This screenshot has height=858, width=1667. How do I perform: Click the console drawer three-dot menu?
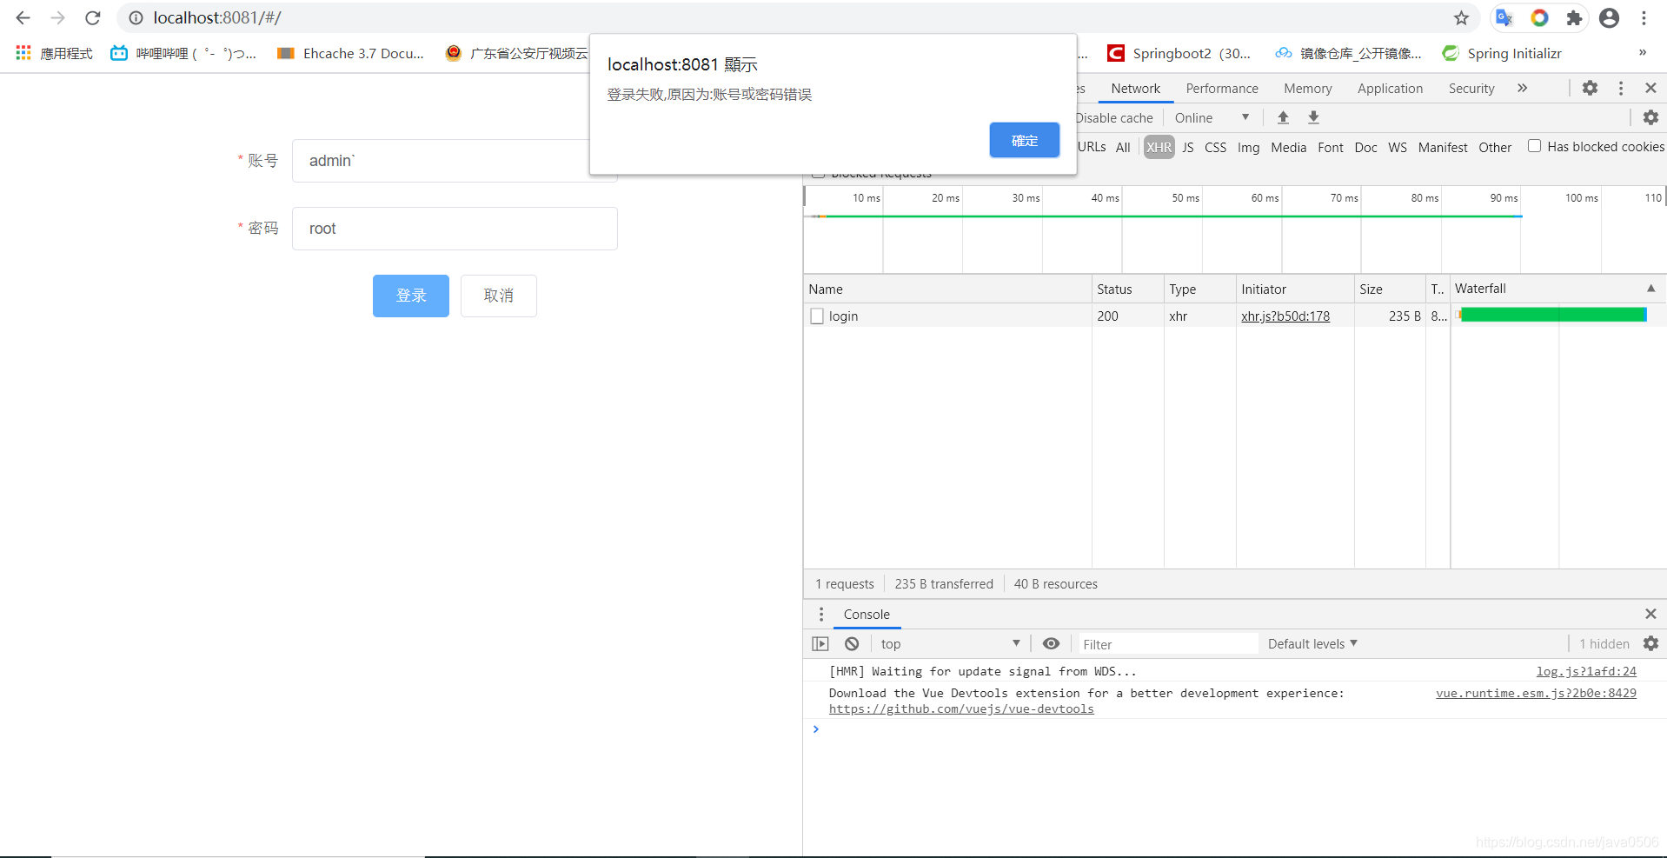pos(820,615)
